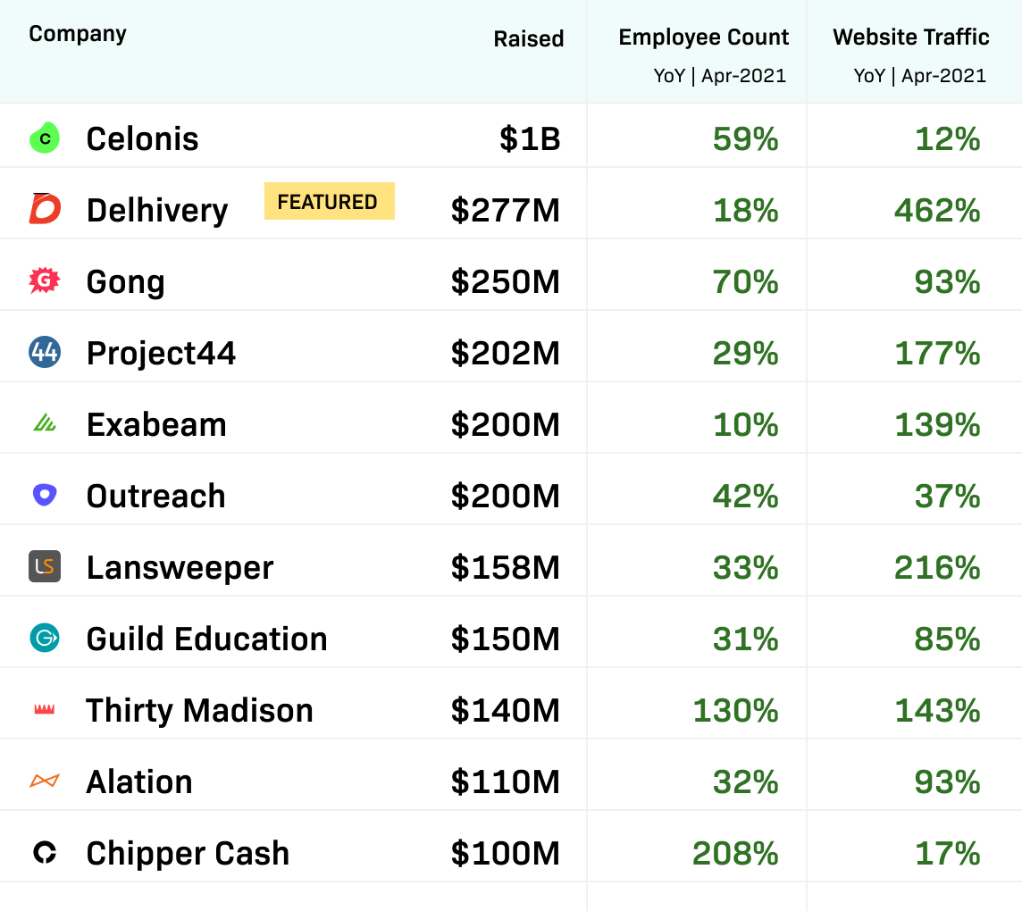The image size is (1022, 911).
Task: Select the $140M raised value
Action: coord(505,710)
